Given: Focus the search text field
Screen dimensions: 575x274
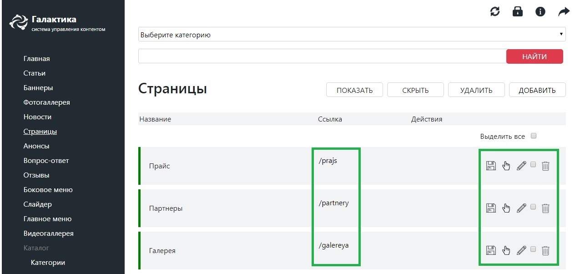Looking at the screenshot, I should [x=322, y=56].
